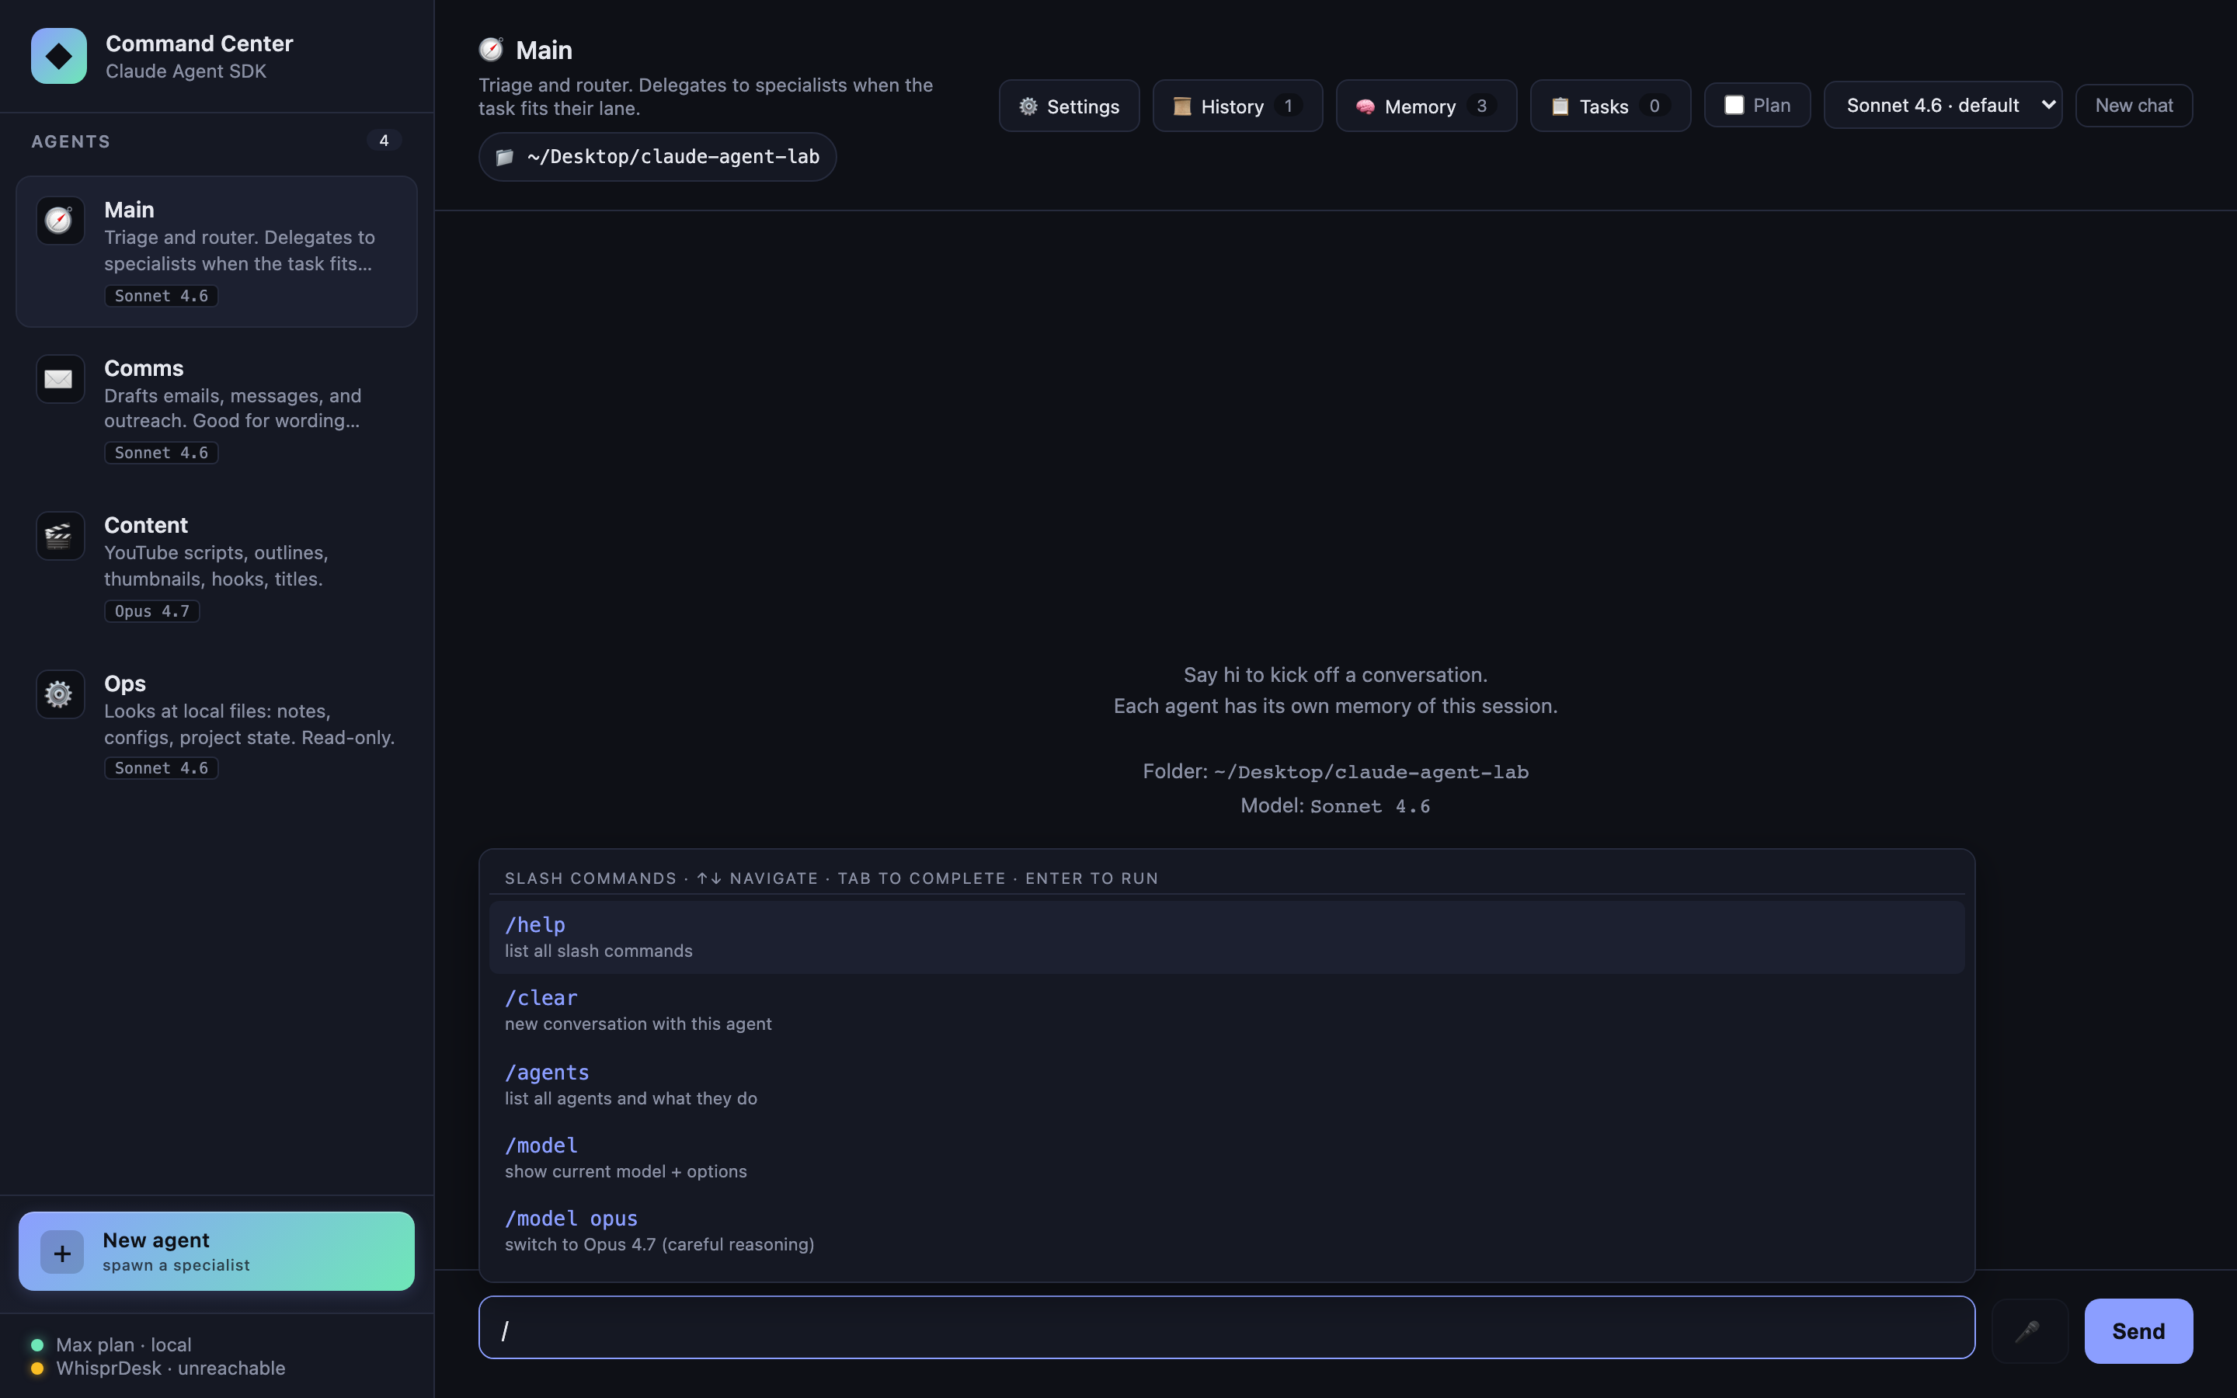This screenshot has width=2237, height=1398.
Task: Open the Ops agent gear icon
Action: pos(58,694)
